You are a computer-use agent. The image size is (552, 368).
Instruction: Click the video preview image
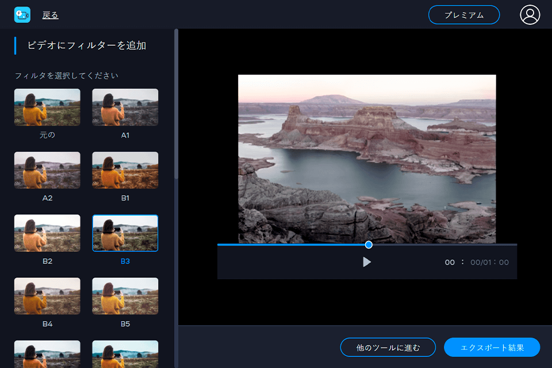[367, 159]
